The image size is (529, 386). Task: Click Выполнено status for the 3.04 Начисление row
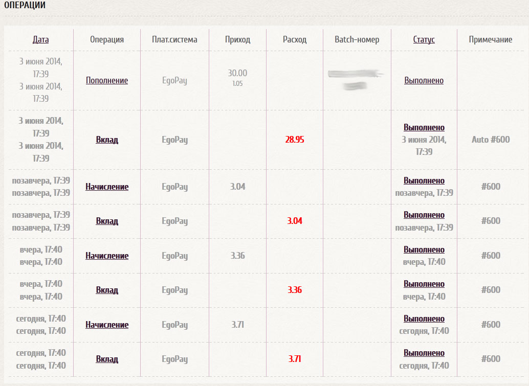[x=424, y=180]
